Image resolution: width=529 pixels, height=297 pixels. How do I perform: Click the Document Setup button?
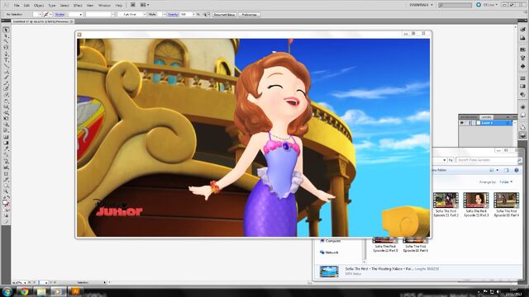pyautogui.click(x=224, y=15)
